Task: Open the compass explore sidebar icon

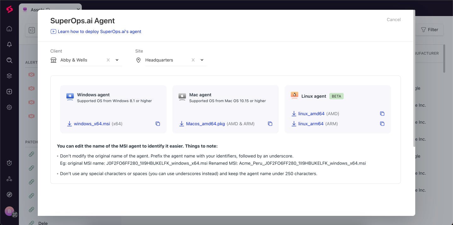Action: (x=9, y=194)
